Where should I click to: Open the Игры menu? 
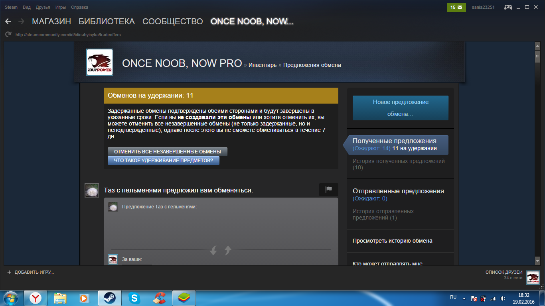pos(61,7)
